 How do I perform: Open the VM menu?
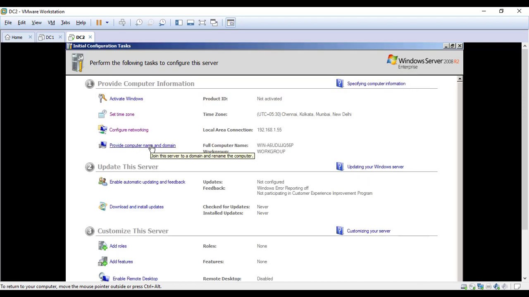51,23
